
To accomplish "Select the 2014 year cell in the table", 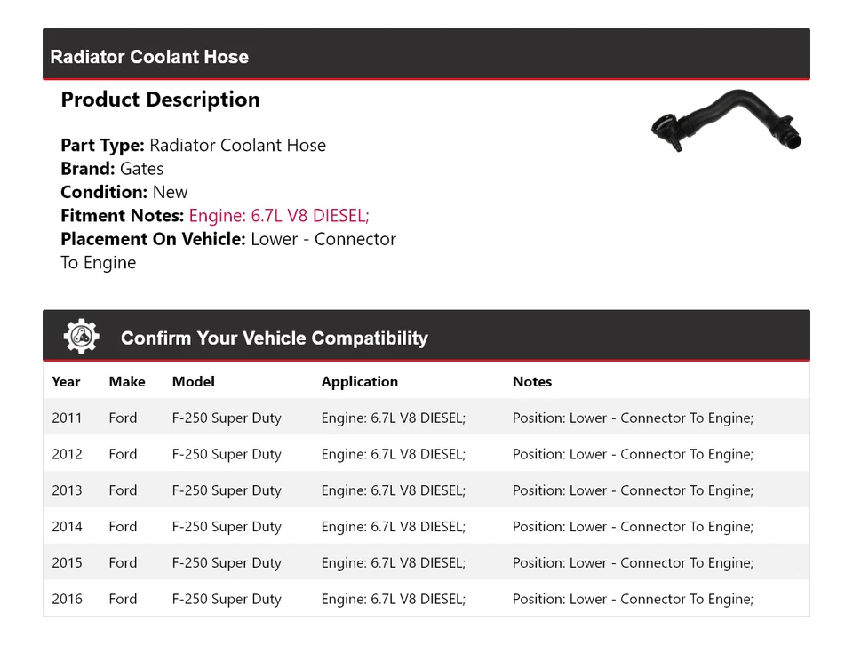I will coord(67,527).
